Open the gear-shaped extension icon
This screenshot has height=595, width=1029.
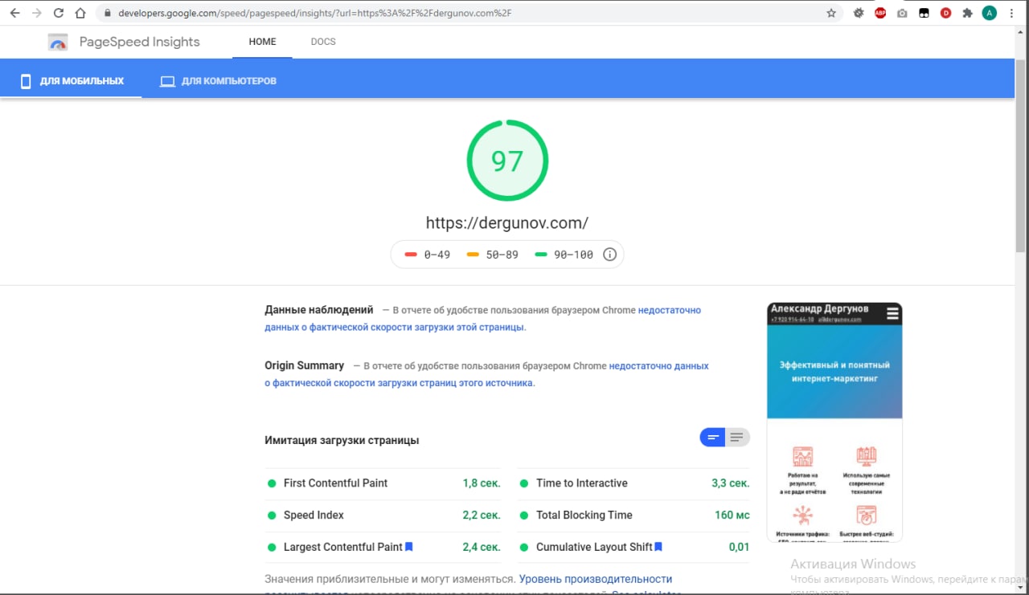tap(859, 13)
